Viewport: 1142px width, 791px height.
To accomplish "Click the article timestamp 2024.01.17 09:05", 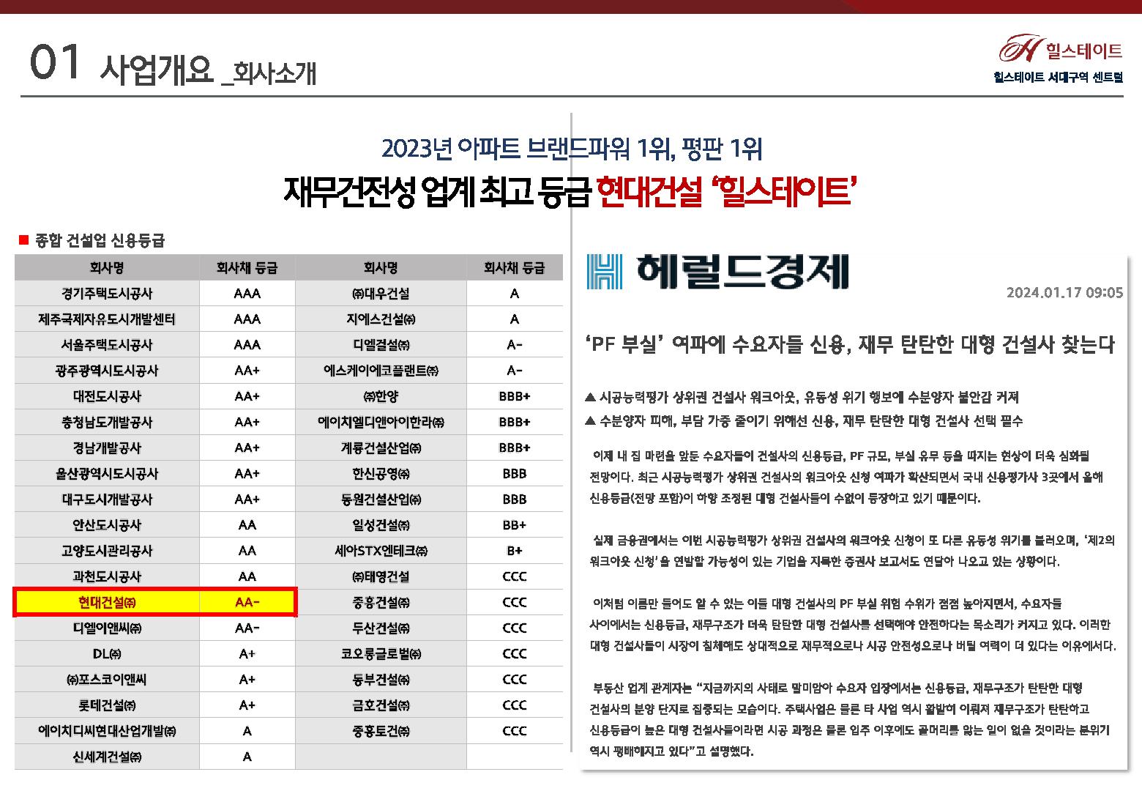I will (1064, 293).
